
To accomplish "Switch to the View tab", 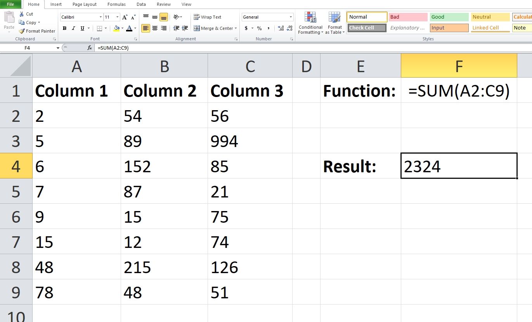I will pos(186,4).
